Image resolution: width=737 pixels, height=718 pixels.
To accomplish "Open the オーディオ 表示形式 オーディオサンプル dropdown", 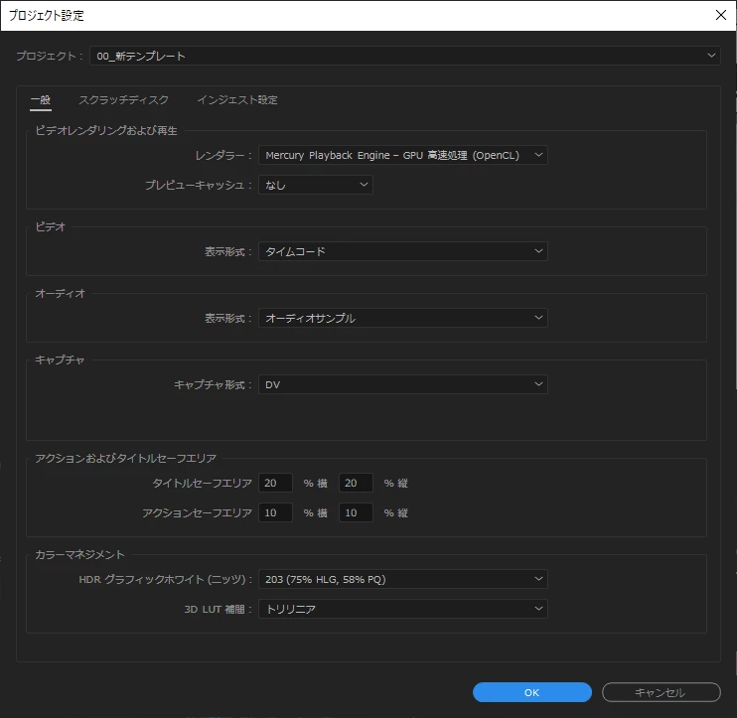I will point(403,318).
